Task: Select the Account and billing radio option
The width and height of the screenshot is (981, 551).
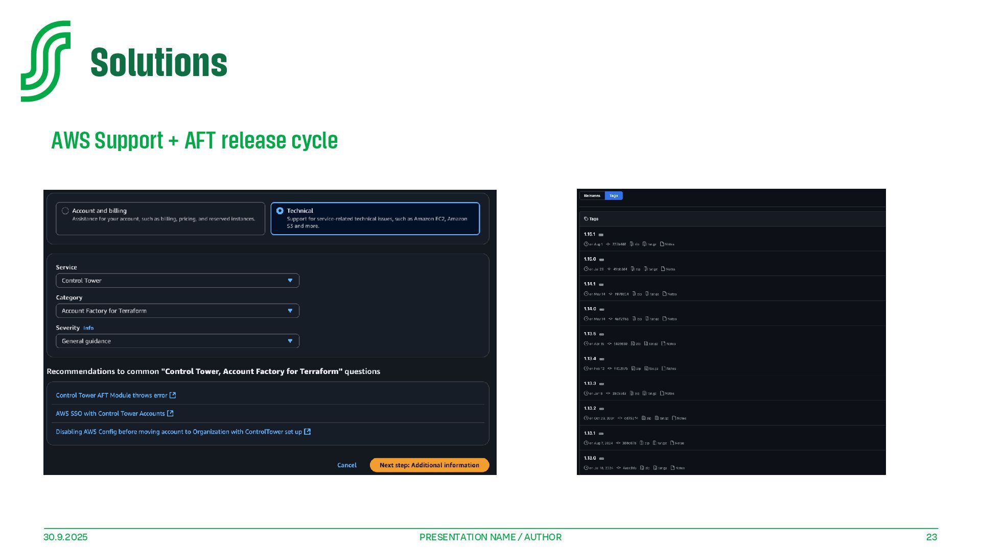Action: point(65,211)
